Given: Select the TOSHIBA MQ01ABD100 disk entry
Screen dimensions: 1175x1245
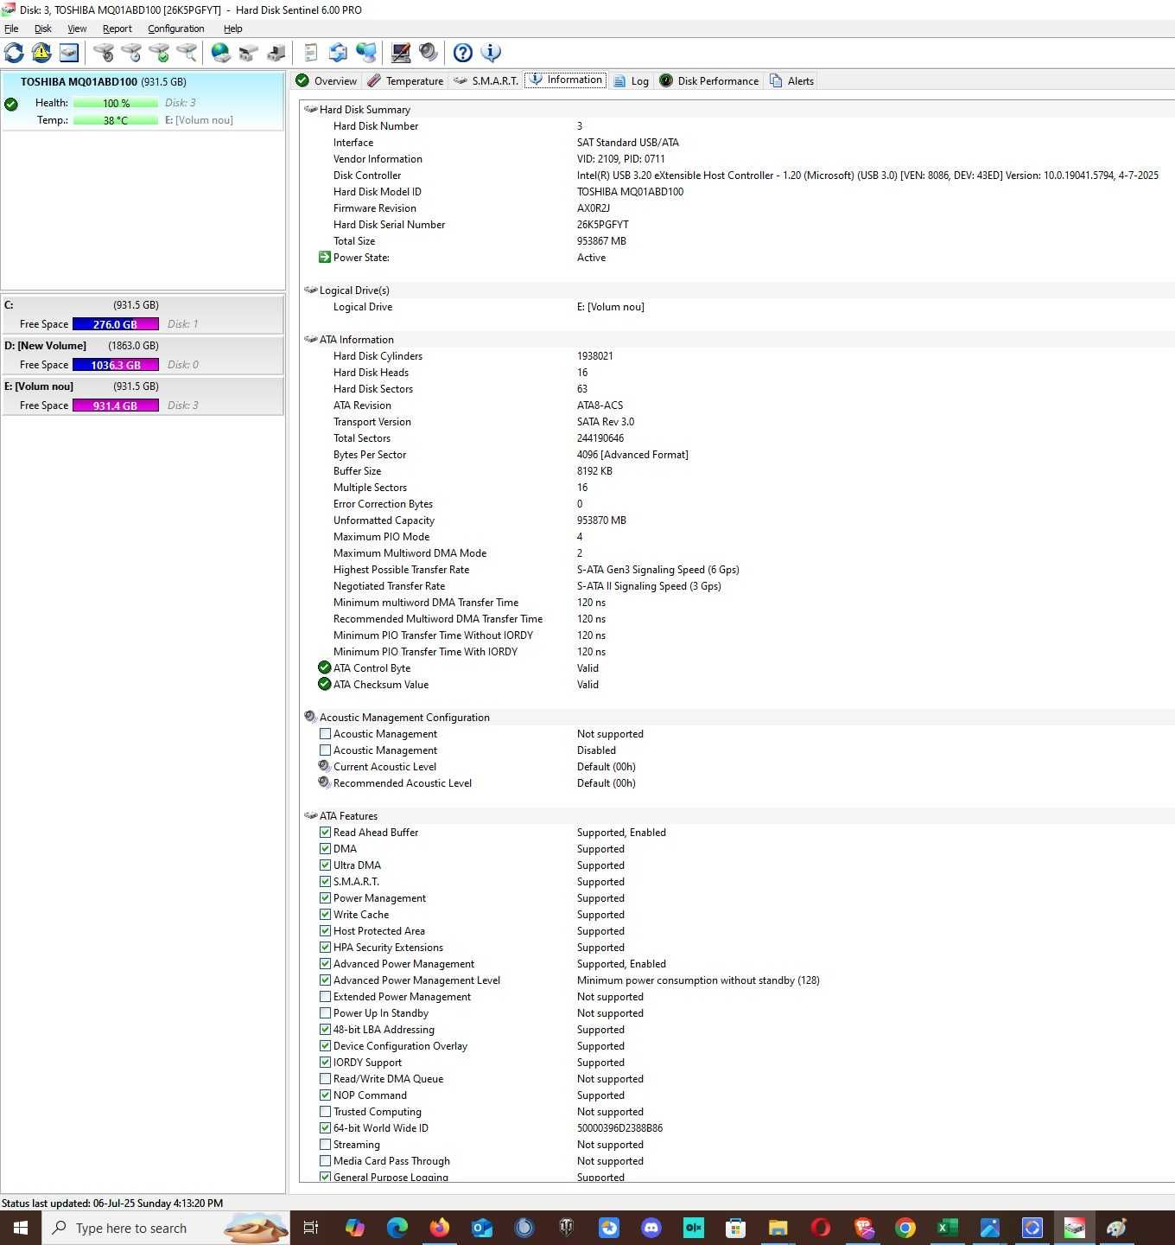Looking at the screenshot, I should click(x=143, y=101).
